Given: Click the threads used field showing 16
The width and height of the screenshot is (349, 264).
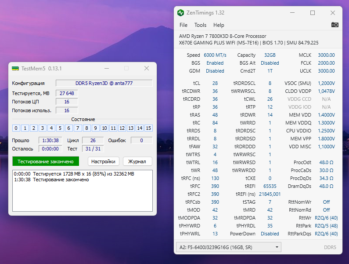Looking at the screenshot, I should click(67, 110).
